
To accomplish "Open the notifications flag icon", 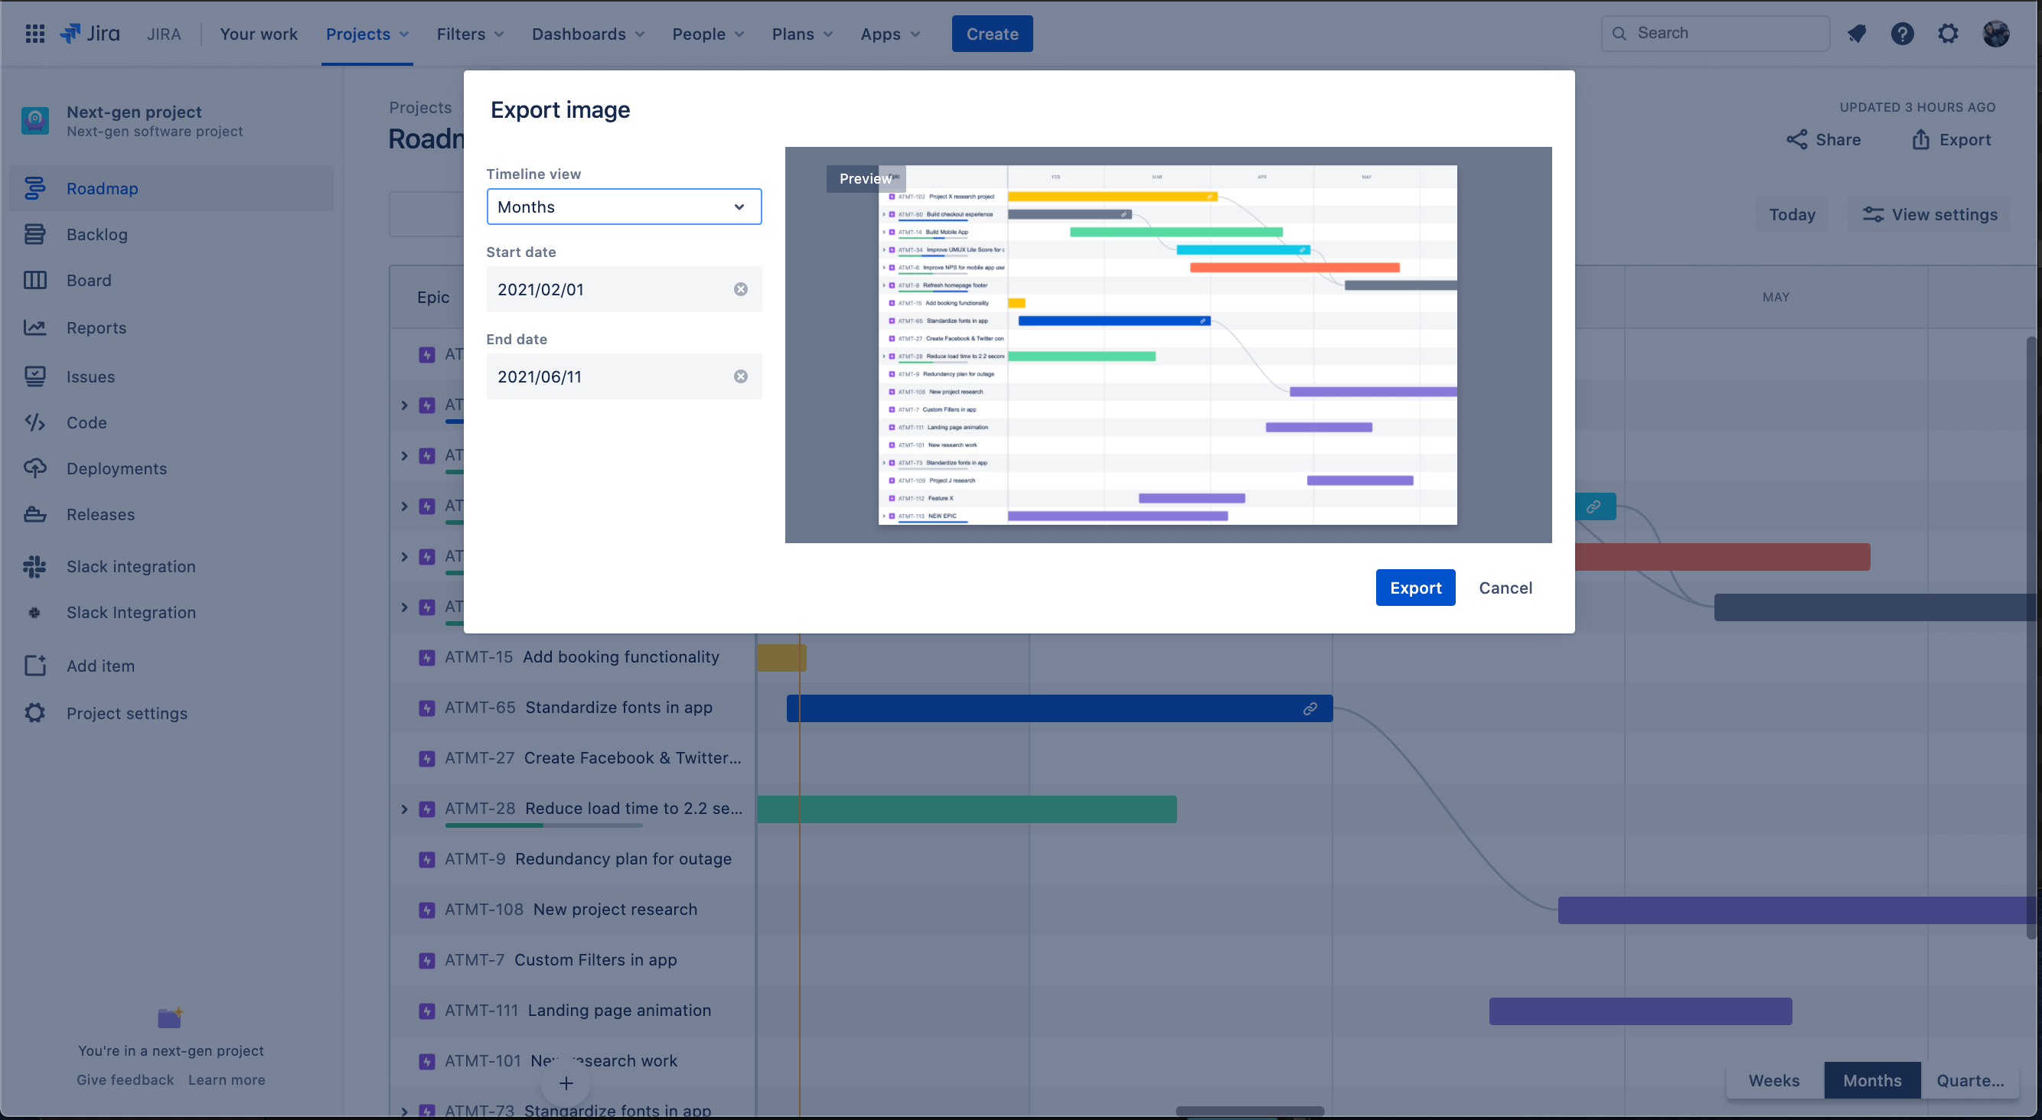I will point(1857,33).
